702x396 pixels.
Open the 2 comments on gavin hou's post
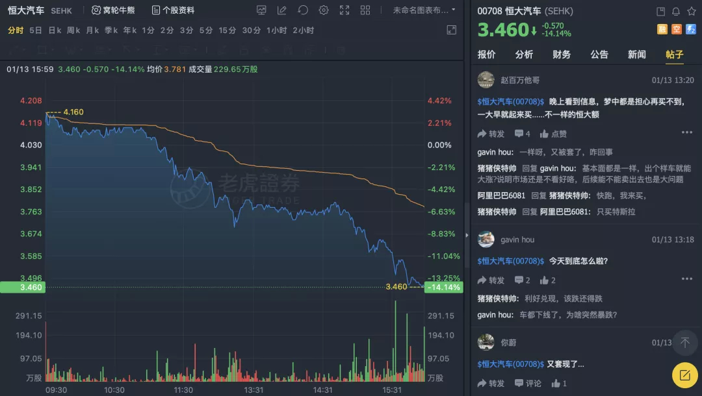(x=522, y=280)
